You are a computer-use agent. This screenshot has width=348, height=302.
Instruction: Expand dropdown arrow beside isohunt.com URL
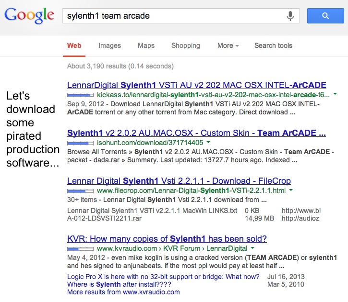point(208,142)
